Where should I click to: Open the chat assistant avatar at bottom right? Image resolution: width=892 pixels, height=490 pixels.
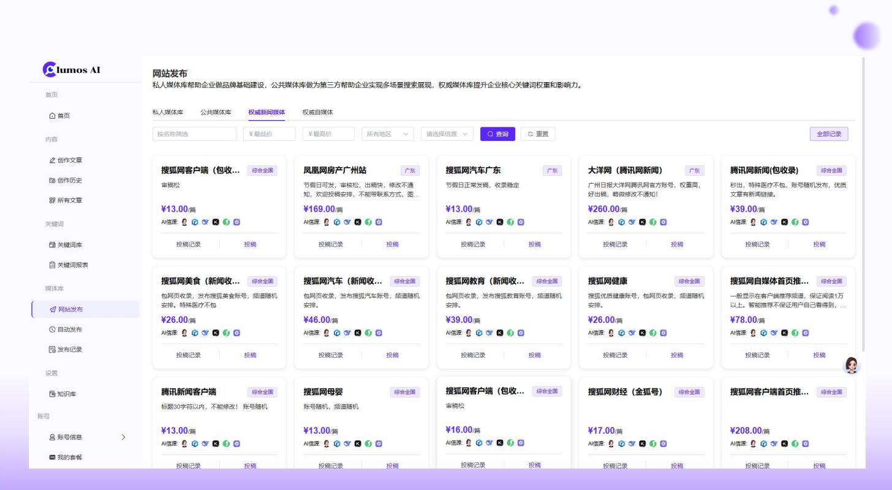[852, 364]
